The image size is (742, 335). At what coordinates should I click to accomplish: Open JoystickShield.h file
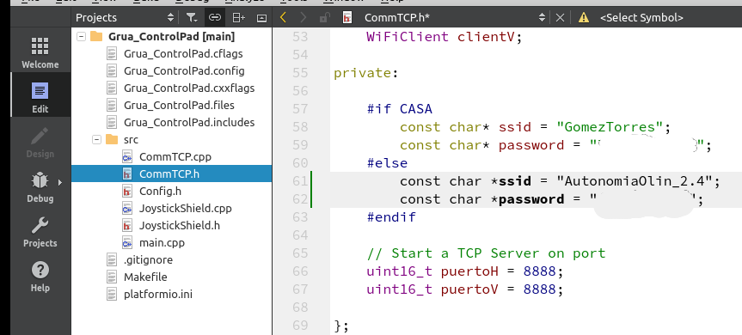click(180, 225)
